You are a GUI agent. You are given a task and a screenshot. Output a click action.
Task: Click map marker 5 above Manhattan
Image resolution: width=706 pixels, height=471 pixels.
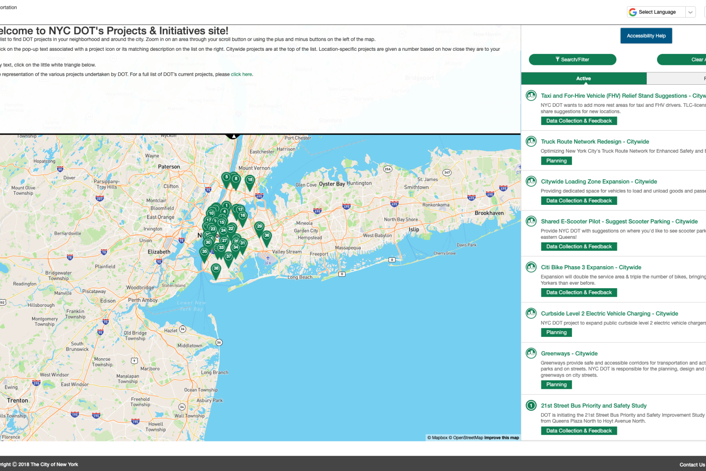[x=226, y=176]
